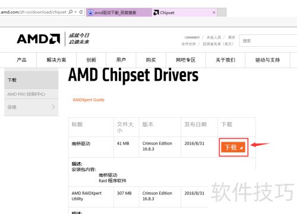Click the AMD favicon on Chipset tab
Image resolution: width=297 pixels, height=214 pixels.
156,12
